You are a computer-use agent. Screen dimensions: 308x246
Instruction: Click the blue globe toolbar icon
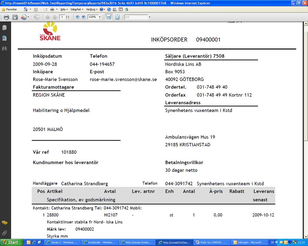pyautogui.click(x=109, y=9)
